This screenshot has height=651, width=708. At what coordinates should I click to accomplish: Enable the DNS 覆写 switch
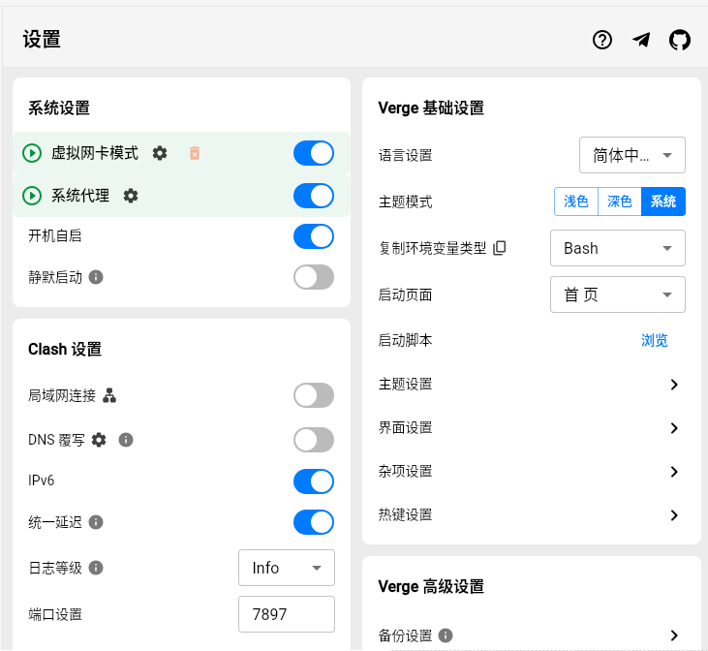tap(314, 440)
